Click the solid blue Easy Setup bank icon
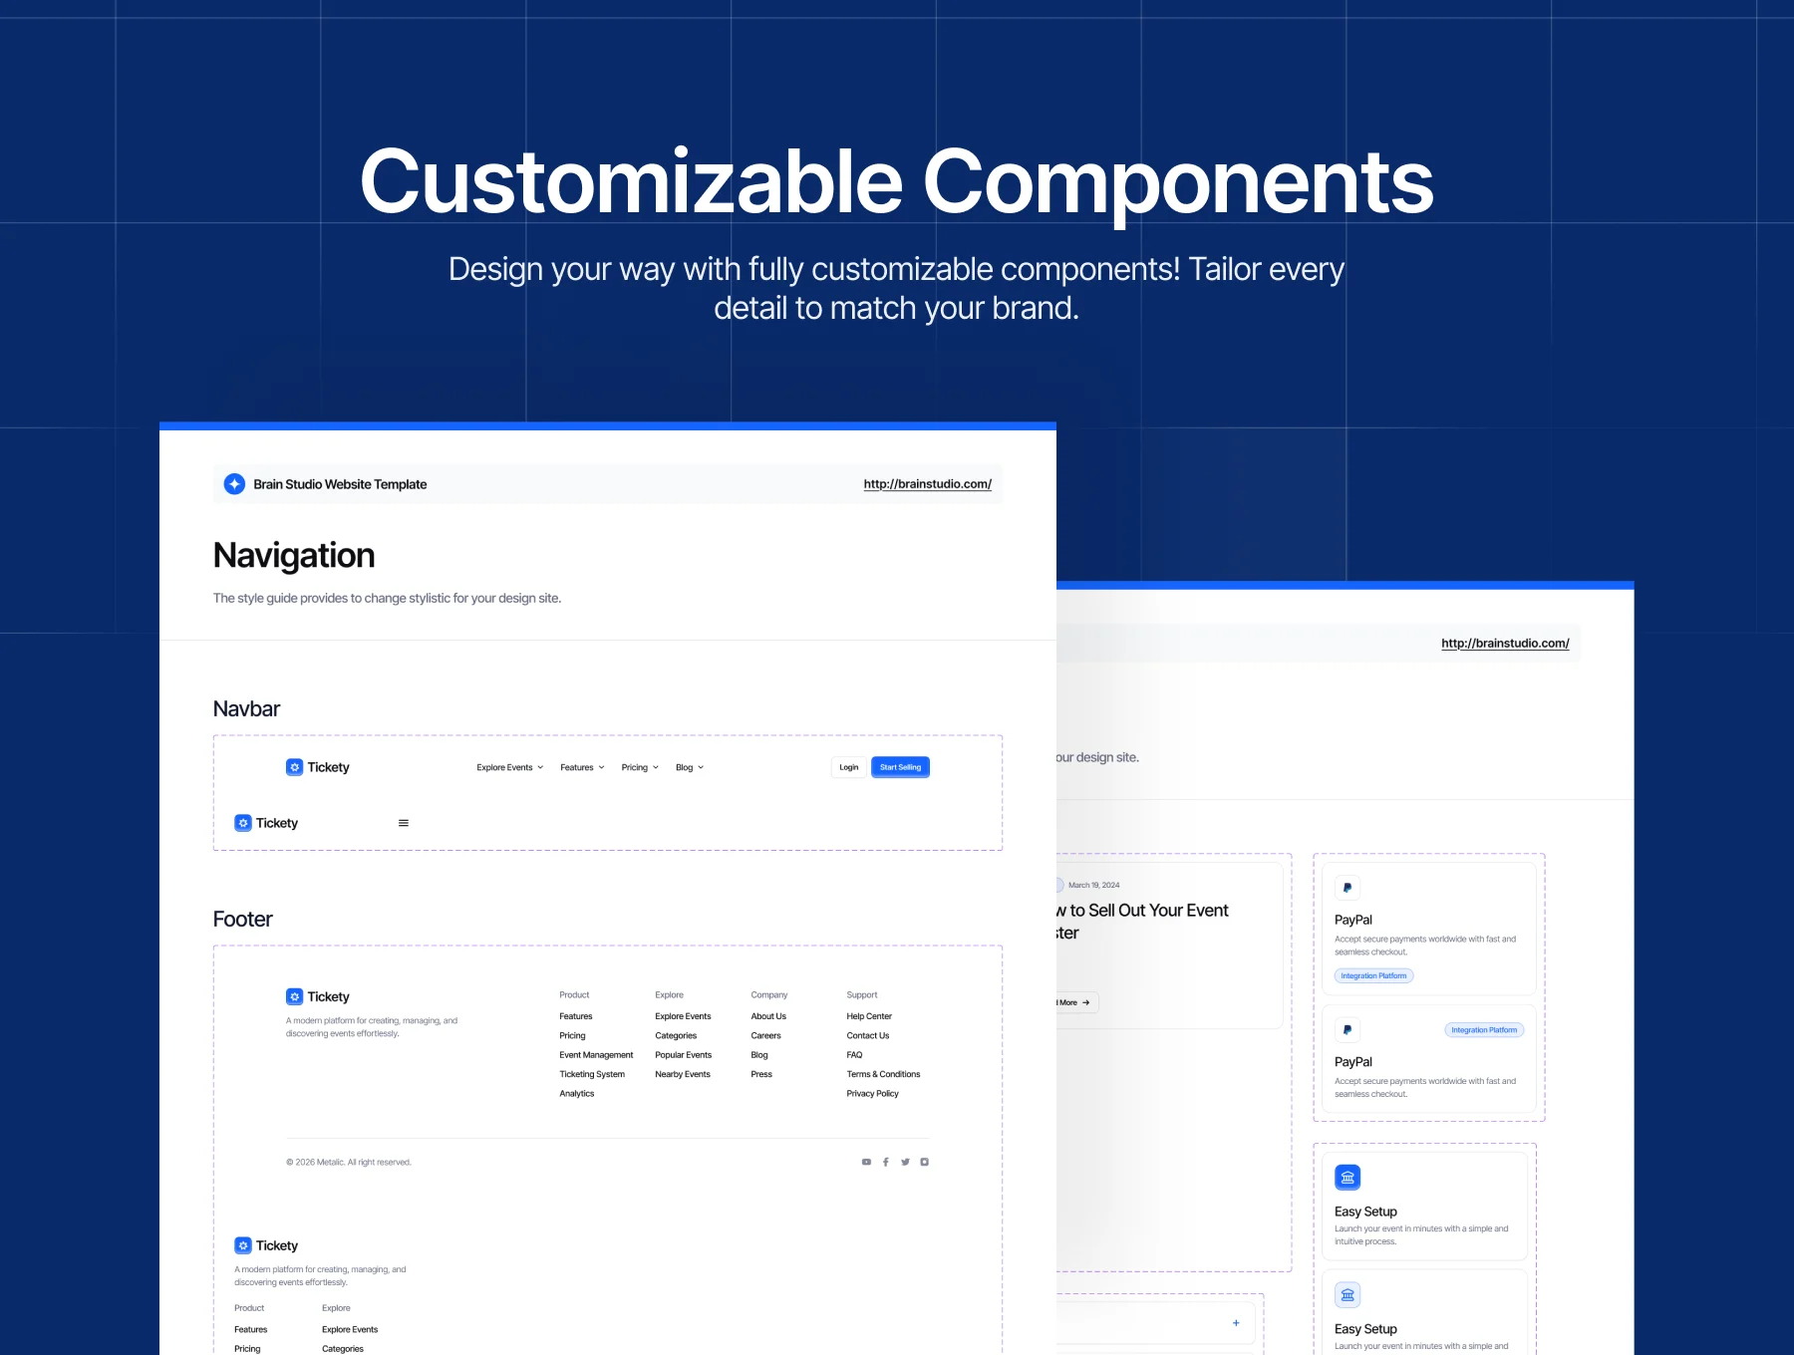The width and height of the screenshot is (1794, 1355). coord(1347,1178)
